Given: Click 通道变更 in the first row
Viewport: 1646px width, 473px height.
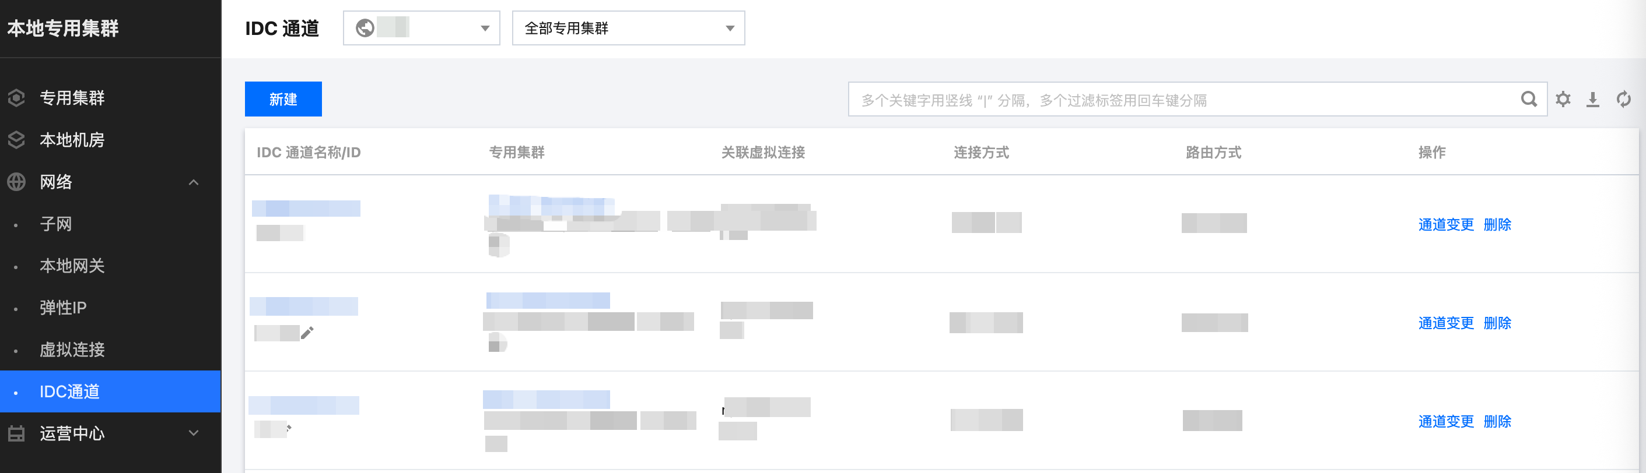Looking at the screenshot, I should point(1445,225).
